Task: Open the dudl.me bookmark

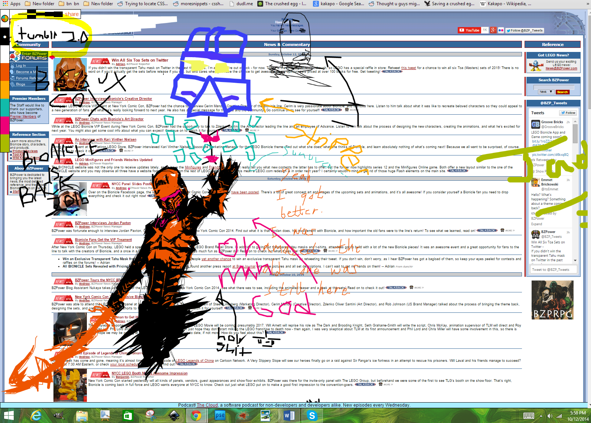Action: (x=241, y=4)
